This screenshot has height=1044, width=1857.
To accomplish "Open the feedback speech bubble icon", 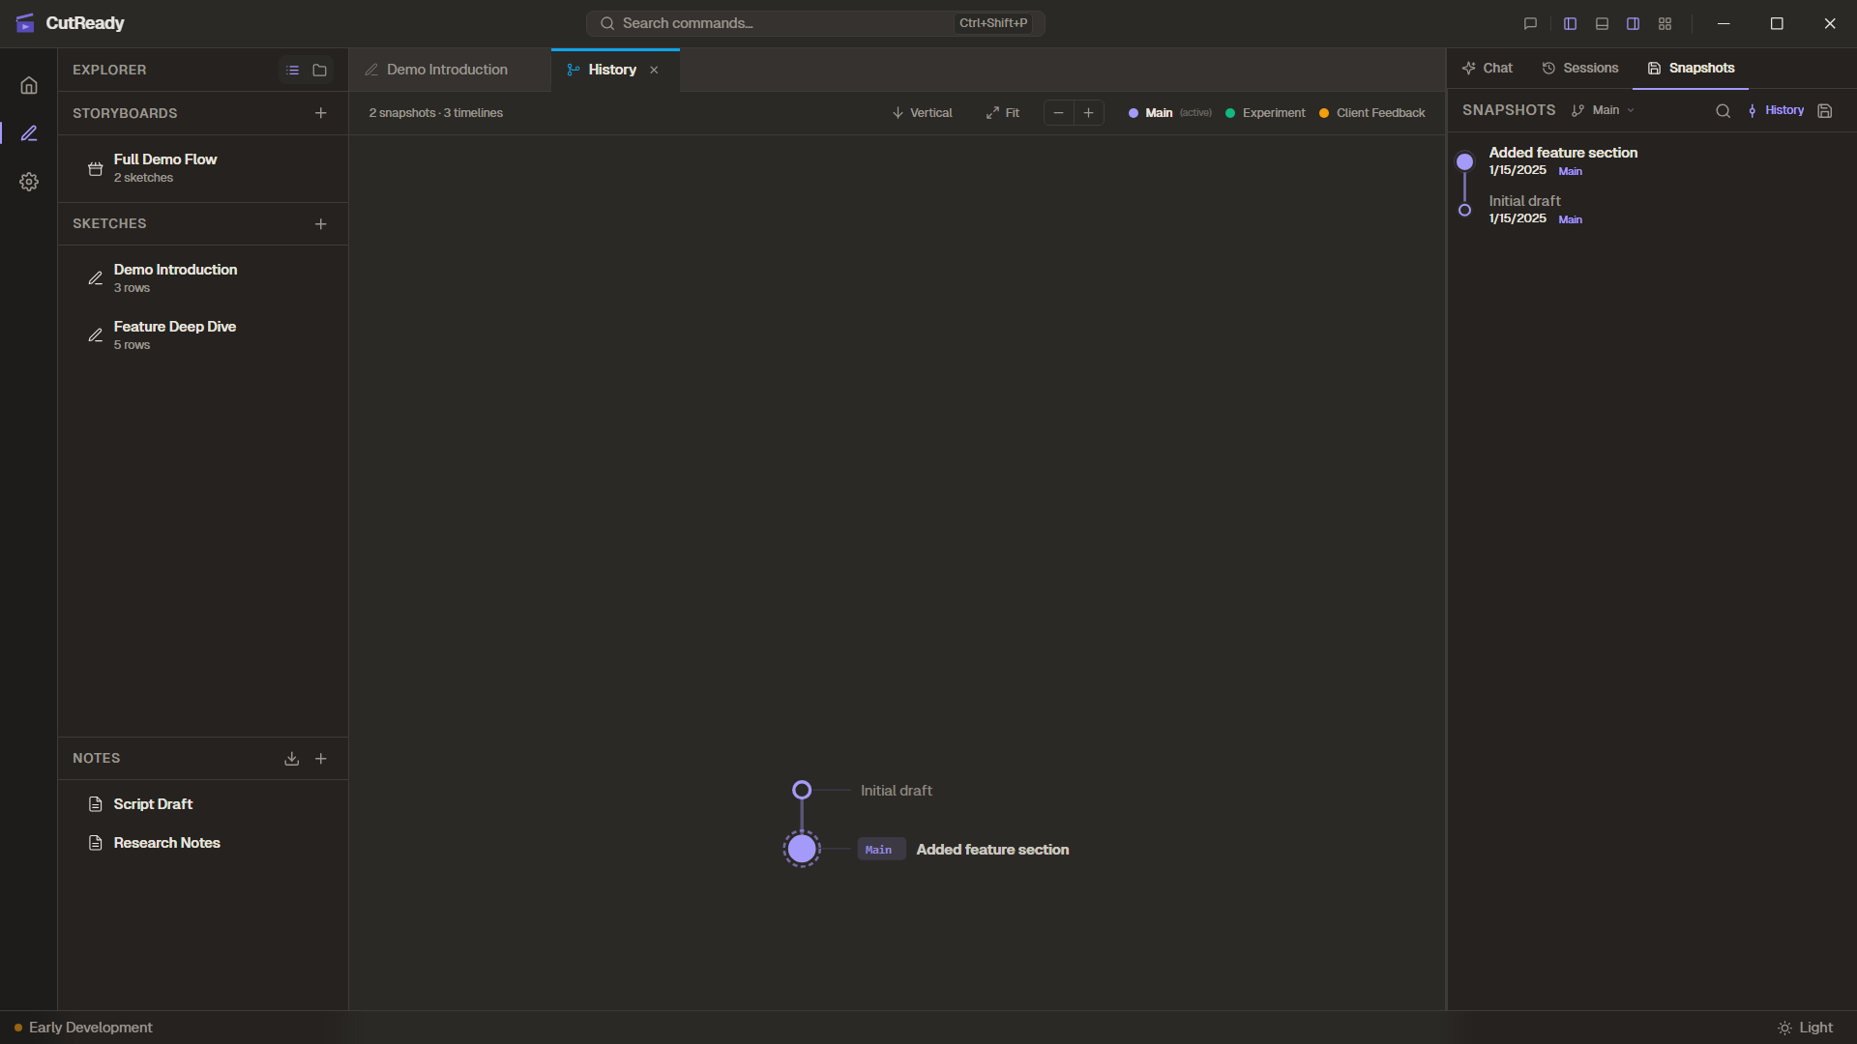I will [1530, 23].
